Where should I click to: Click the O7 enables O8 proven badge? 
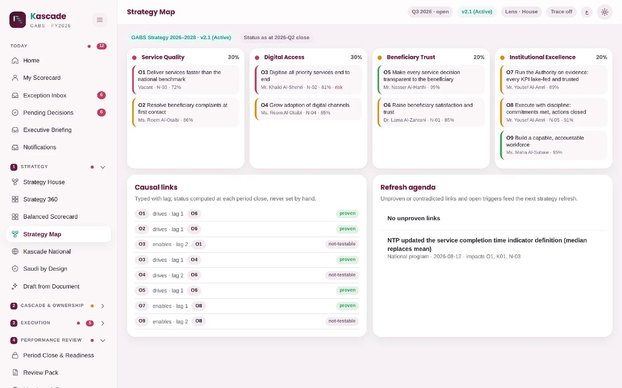[347, 306]
